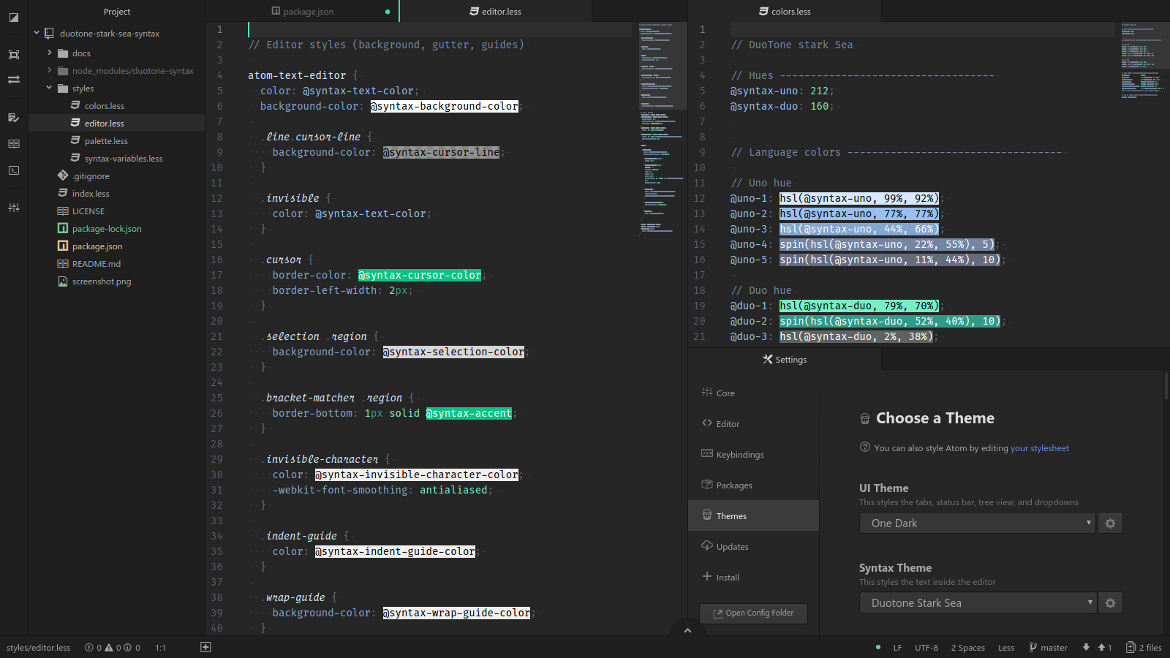Change the 2 Spaces indentation selector
Image resolution: width=1170 pixels, height=658 pixels.
click(x=967, y=647)
